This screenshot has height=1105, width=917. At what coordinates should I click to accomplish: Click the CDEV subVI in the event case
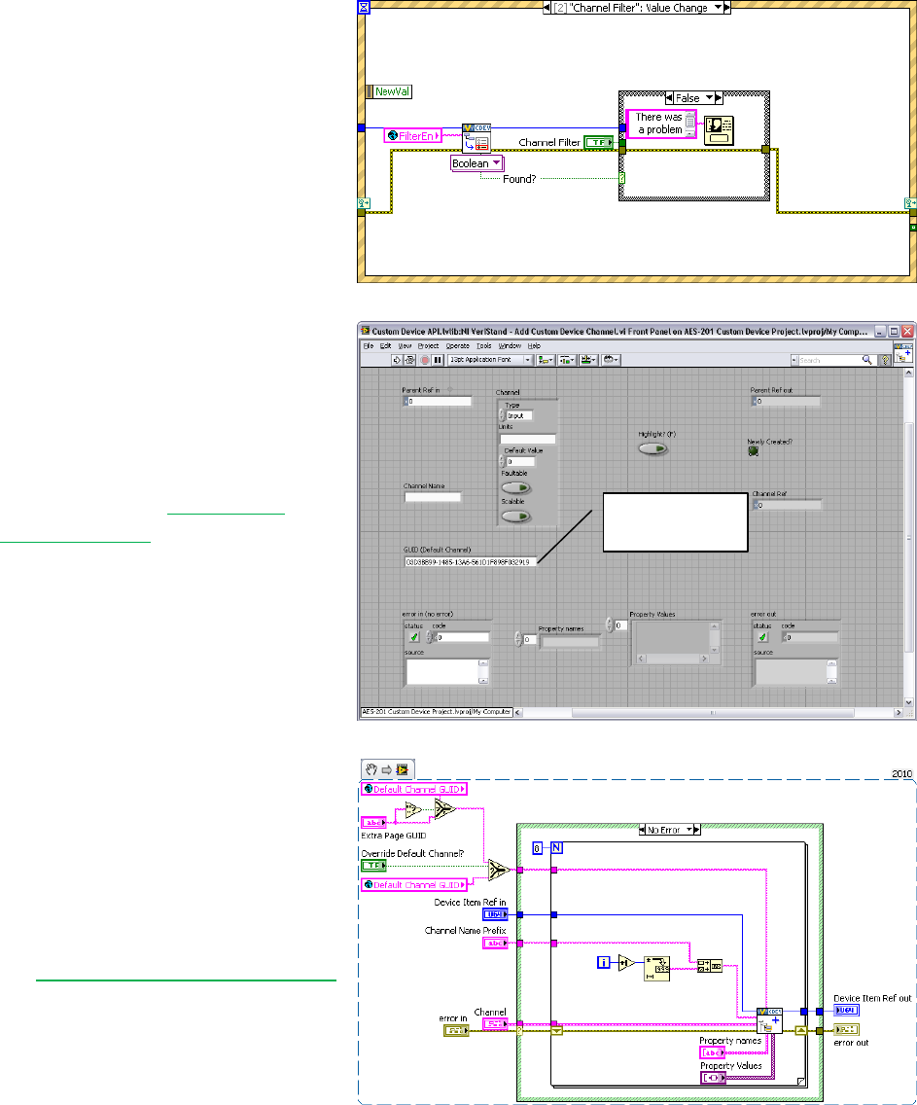476,138
